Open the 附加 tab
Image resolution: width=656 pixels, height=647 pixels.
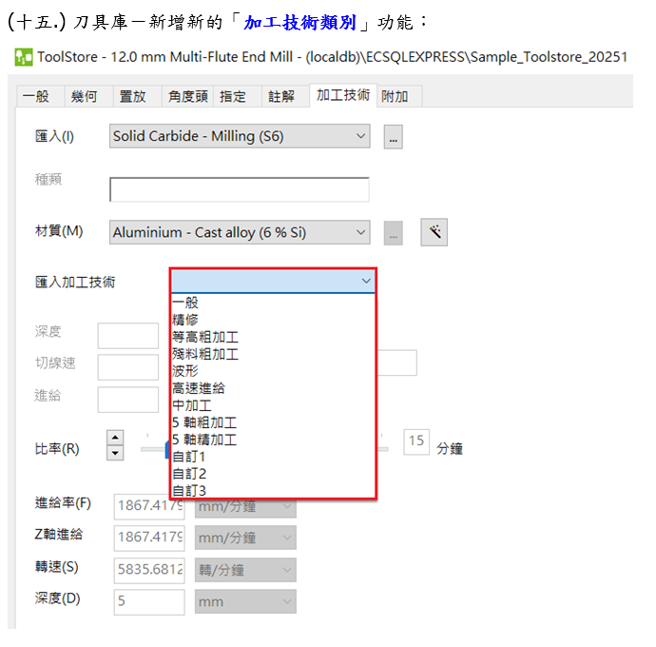[x=395, y=95]
